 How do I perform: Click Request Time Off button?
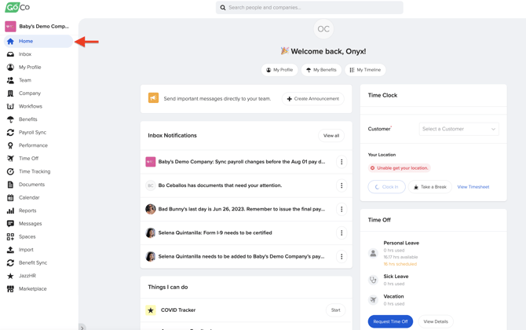(x=390, y=321)
